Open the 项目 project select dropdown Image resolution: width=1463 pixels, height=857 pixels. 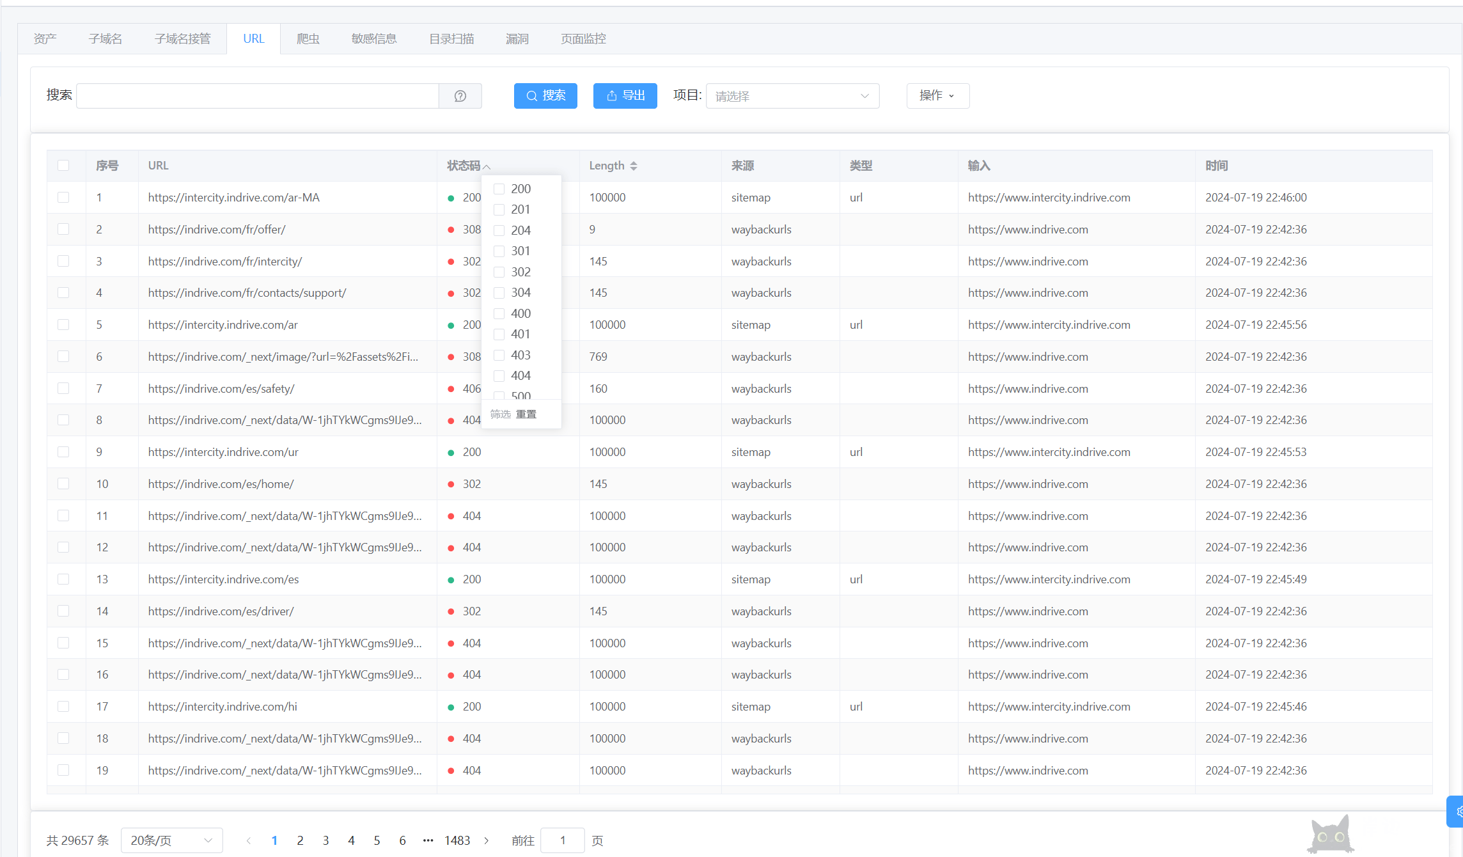point(792,96)
